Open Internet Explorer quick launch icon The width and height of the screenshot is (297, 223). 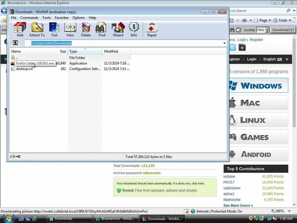pos(35,219)
